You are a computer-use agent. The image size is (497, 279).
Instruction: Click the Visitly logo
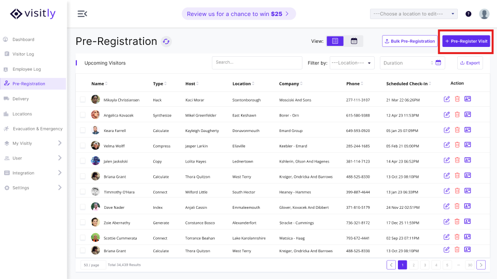(x=33, y=13)
